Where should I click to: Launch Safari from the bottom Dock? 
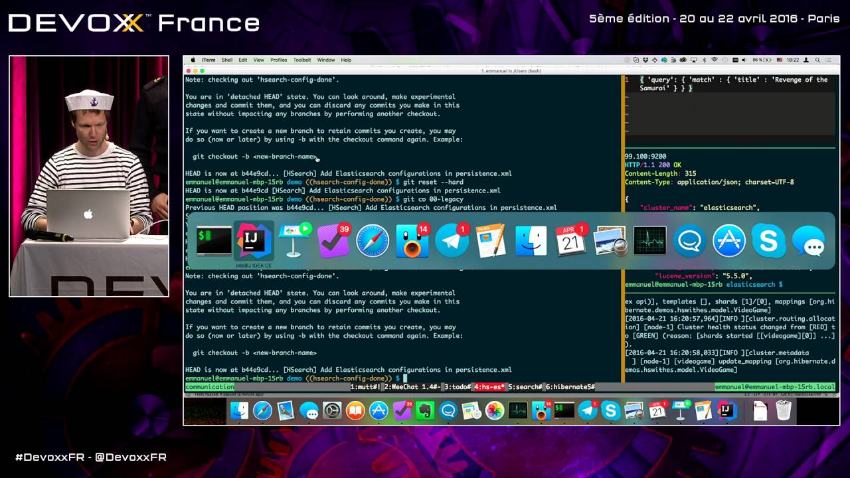coord(262,411)
